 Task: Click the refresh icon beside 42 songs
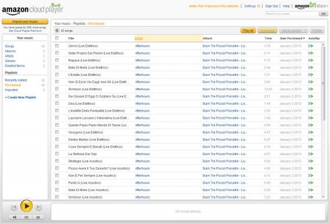(57, 31)
